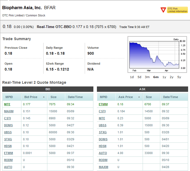This screenshot has height=171, width=190.
Task: Click the daily price chart thumbnail
Action: point(154,55)
